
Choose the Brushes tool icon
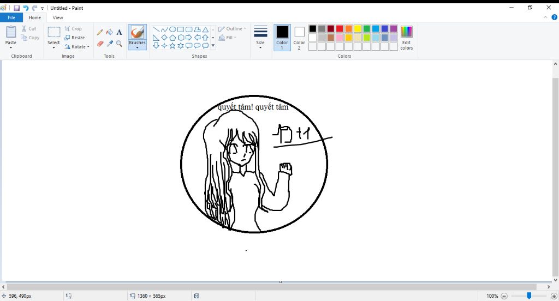pyautogui.click(x=137, y=32)
